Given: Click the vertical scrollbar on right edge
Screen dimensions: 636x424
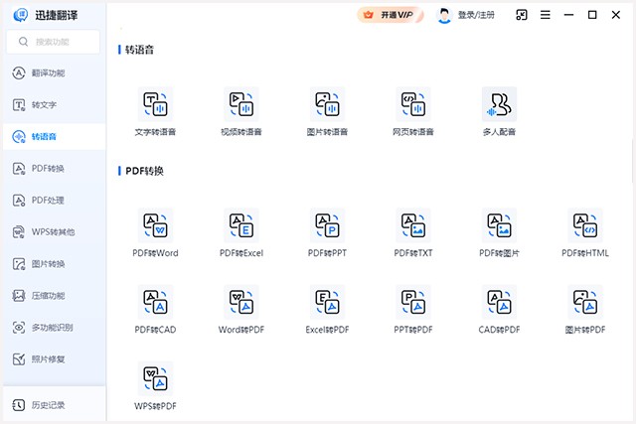Looking at the screenshot, I should click(634, 161).
